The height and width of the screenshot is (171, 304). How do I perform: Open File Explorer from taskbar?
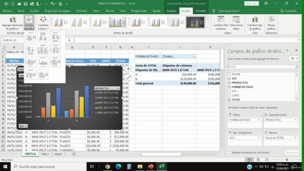point(140,167)
